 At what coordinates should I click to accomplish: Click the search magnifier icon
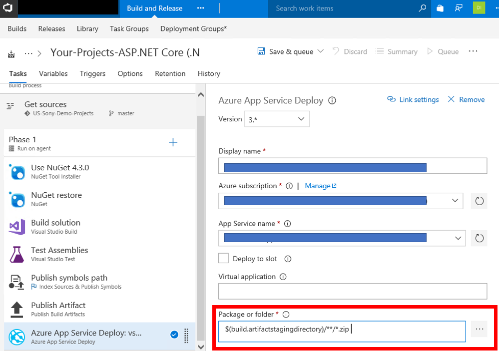coord(422,8)
